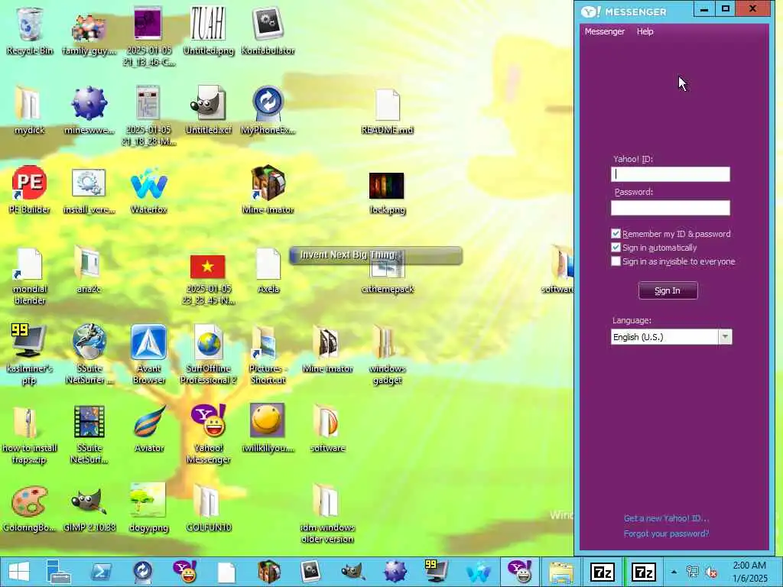The image size is (783, 587).
Task: Click the first 7z taskbar icon
Action: tap(602, 572)
